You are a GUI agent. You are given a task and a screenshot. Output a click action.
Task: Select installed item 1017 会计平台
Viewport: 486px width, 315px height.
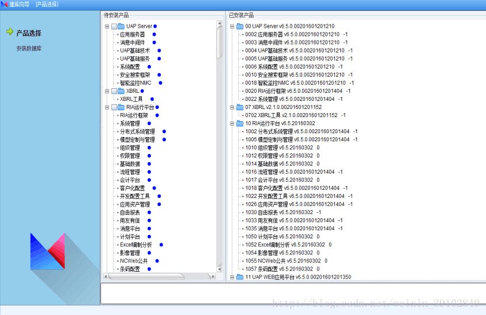[x=282, y=180]
